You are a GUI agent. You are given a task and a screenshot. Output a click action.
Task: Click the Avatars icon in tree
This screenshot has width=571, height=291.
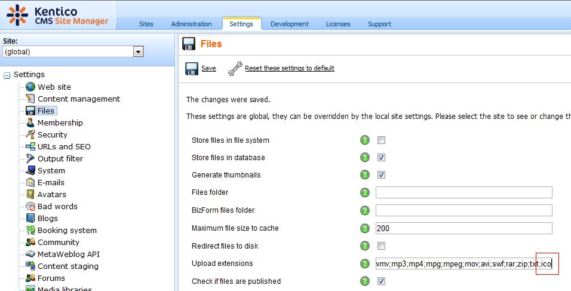tap(30, 194)
